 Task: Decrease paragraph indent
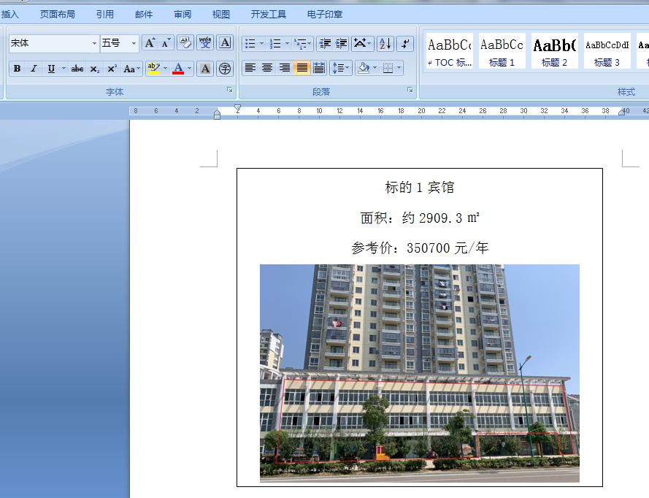tap(325, 44)
